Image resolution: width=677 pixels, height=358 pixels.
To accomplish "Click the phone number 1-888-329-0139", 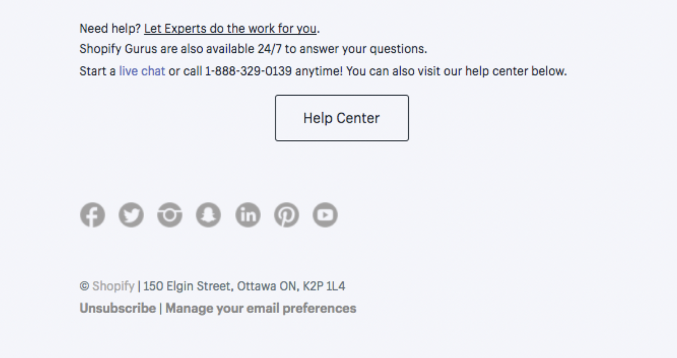I will coord(248,71).
